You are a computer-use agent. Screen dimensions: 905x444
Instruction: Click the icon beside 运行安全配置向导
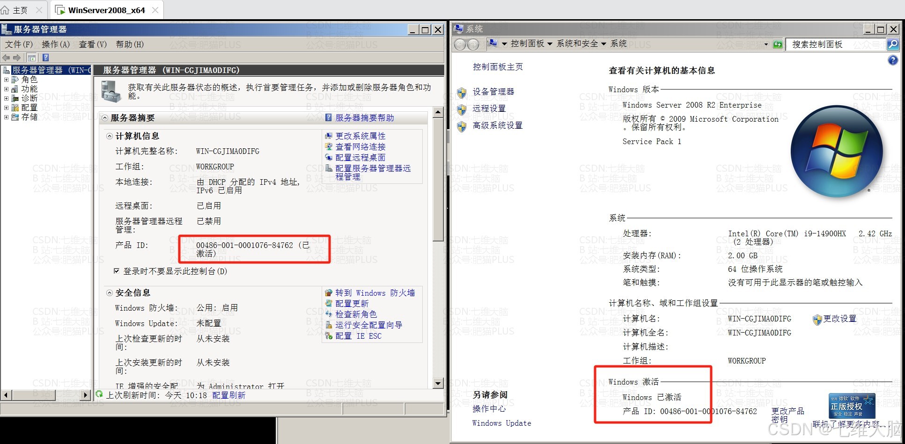tap(329, 325)
